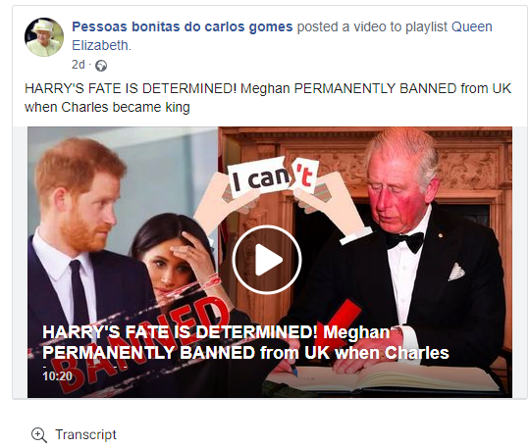Open the Queen Elizabeth profile picture

coord(44,37)
